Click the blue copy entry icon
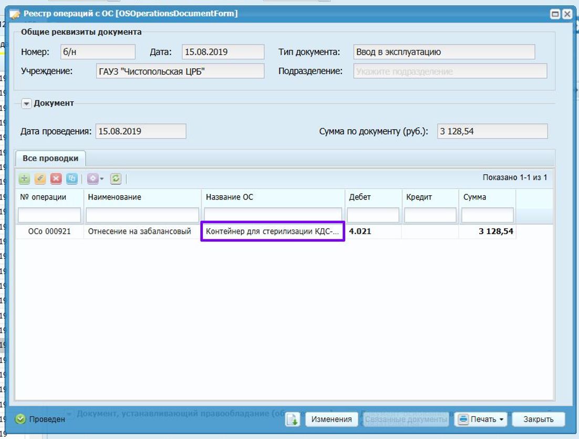The height and width of the screenshot is (439, 579). pos(71,179)
